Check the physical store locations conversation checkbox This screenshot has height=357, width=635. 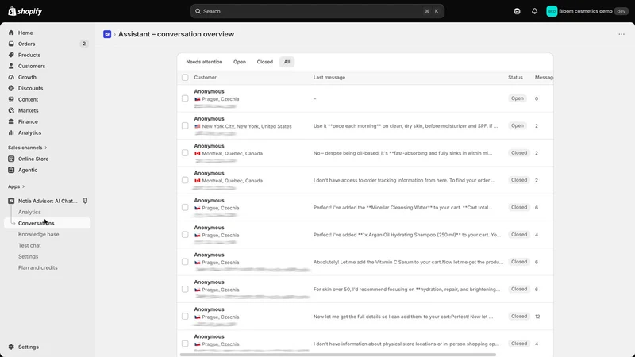tap(185, 344)
